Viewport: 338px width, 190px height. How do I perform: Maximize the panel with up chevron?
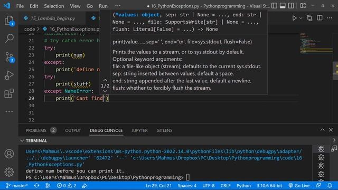pos(322,130)
